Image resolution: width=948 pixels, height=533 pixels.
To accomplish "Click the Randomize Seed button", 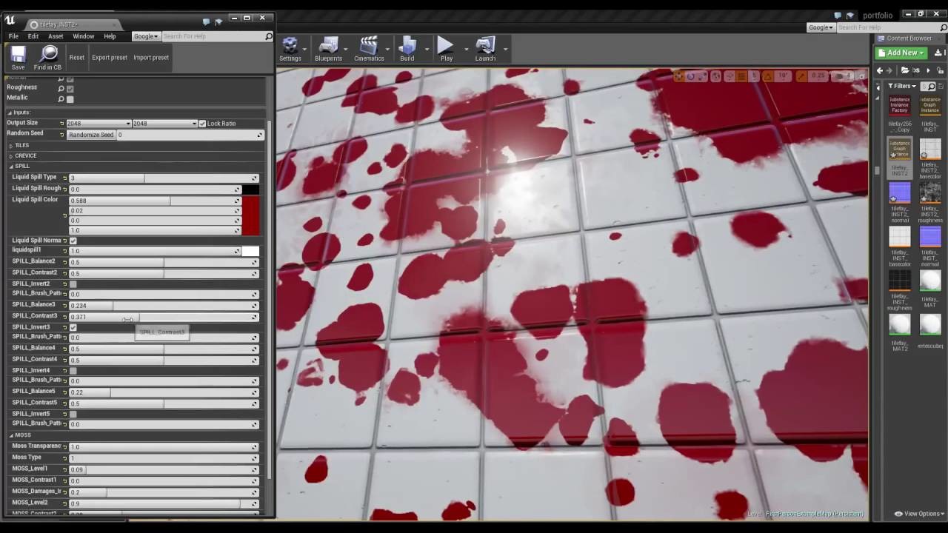I will point(90,134).
